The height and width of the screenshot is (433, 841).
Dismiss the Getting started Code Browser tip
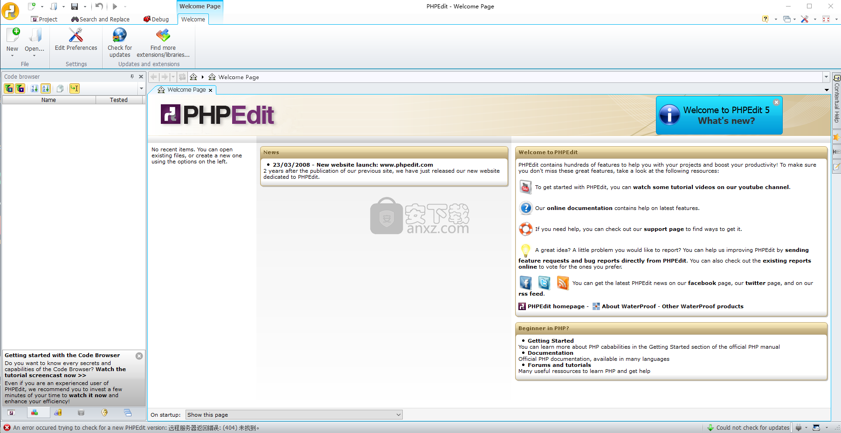pos(139,356)
